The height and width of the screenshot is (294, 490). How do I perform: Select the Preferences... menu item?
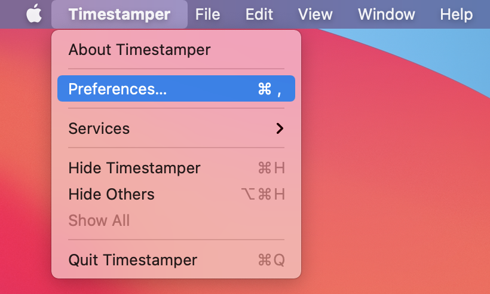click(x=118, y=89)
